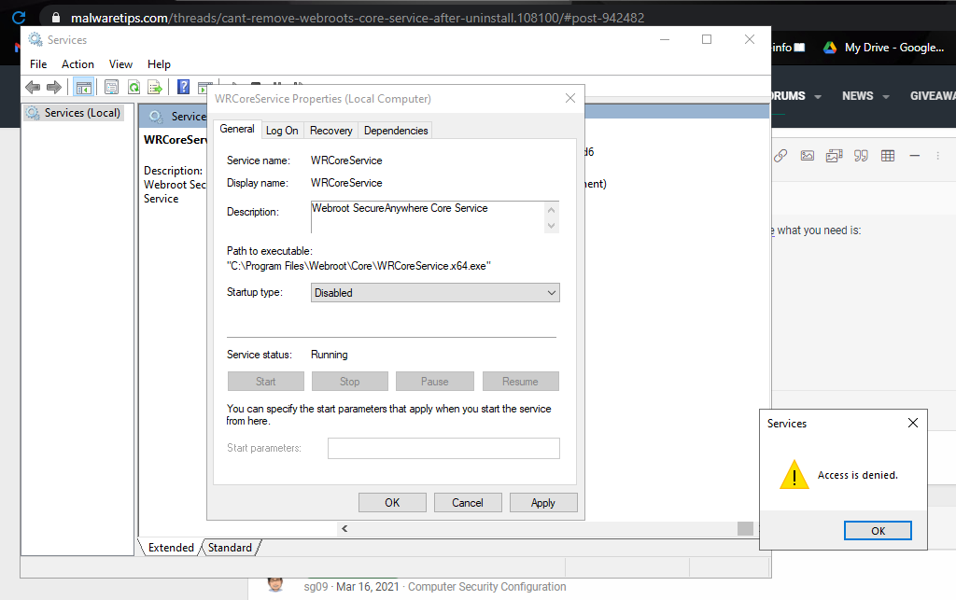Click the Export List toolbar icon
The width and height of the screenshot is (956, 600).
point(156,87)
